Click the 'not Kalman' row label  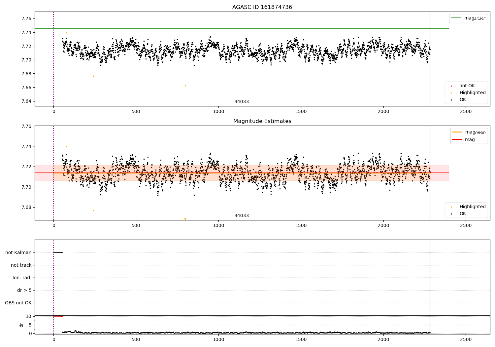(18, 252)
